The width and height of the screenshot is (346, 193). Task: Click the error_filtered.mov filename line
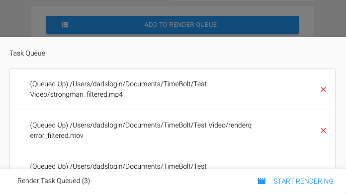(x=57, y=135)
